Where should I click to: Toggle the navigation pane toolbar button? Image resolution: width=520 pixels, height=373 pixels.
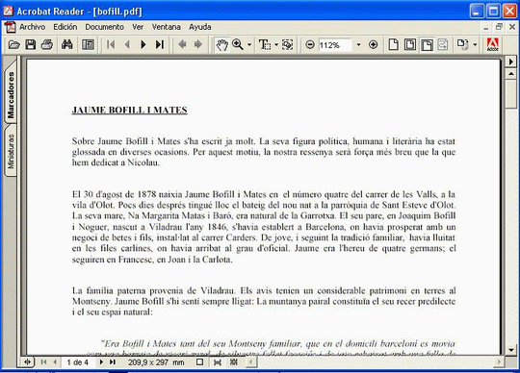click(88, 44)
